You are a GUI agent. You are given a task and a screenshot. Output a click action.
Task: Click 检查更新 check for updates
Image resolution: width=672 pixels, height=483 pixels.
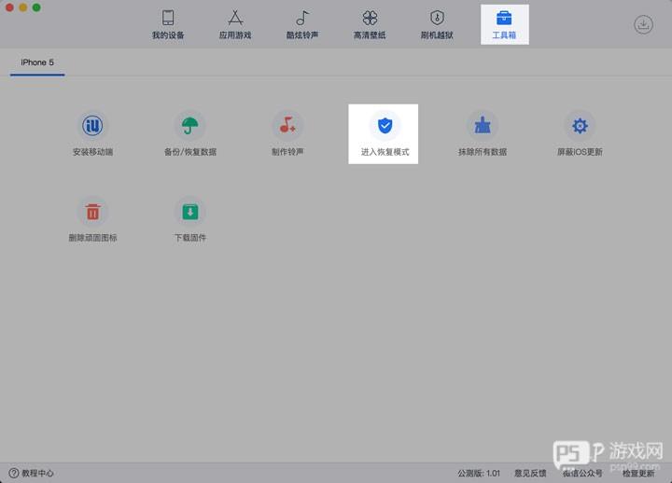[x=638, y=473]
